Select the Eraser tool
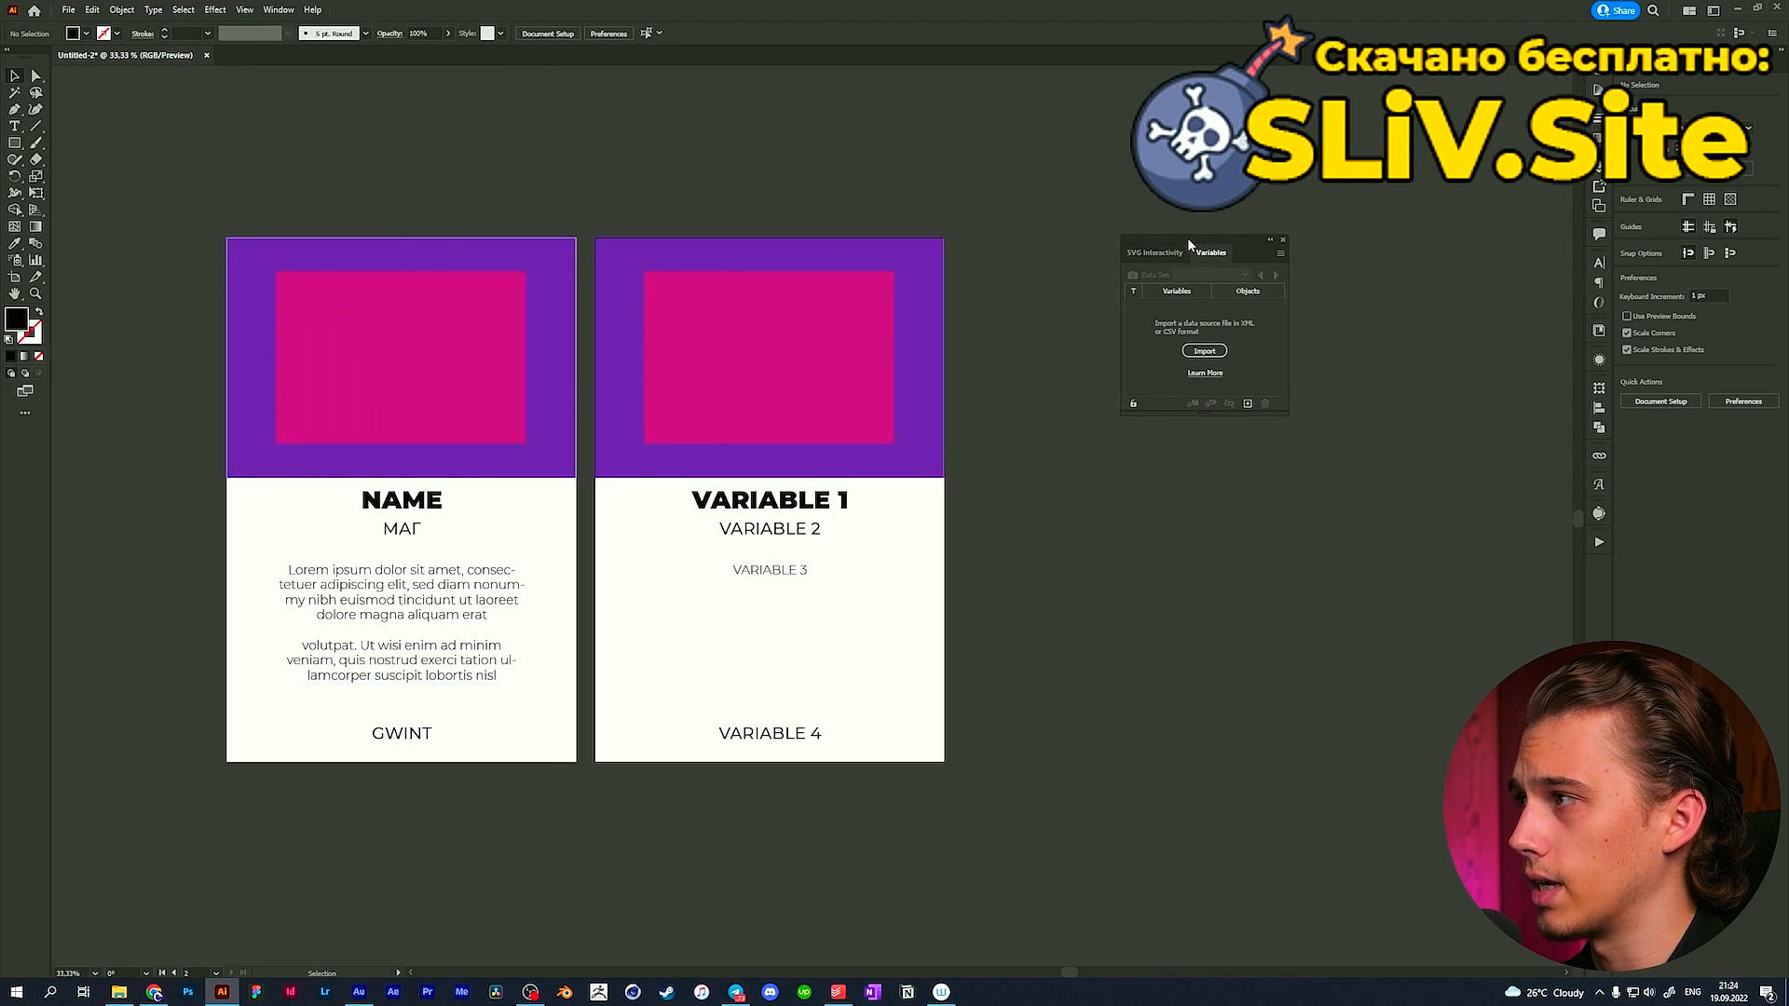This screenshot has height=1006, width=1789. (x=36, y=160)
